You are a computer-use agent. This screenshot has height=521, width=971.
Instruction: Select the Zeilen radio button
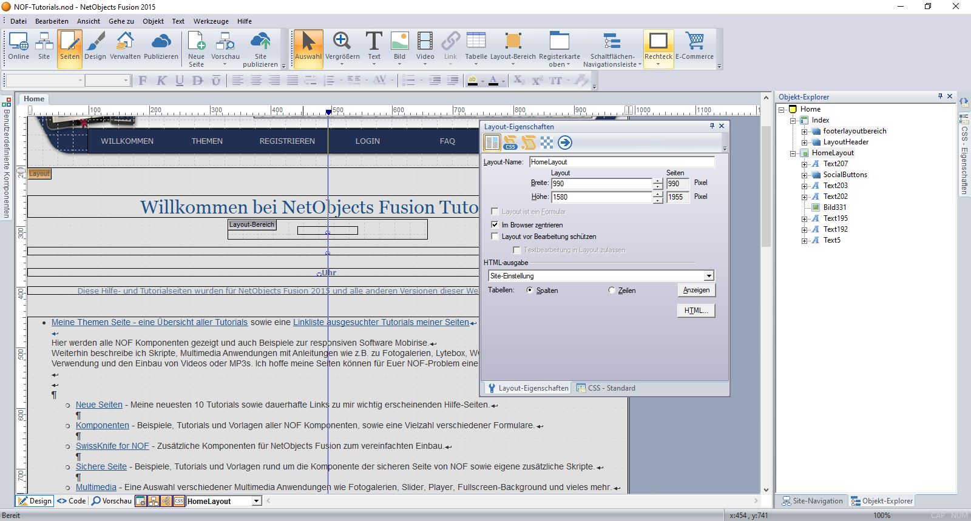[x=612, y=291]
